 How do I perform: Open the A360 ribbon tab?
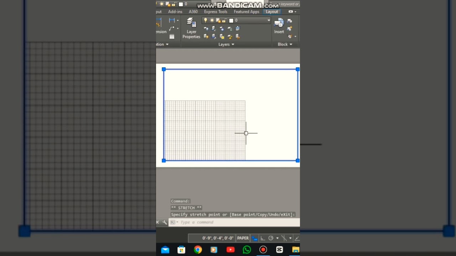coord(193,12)
